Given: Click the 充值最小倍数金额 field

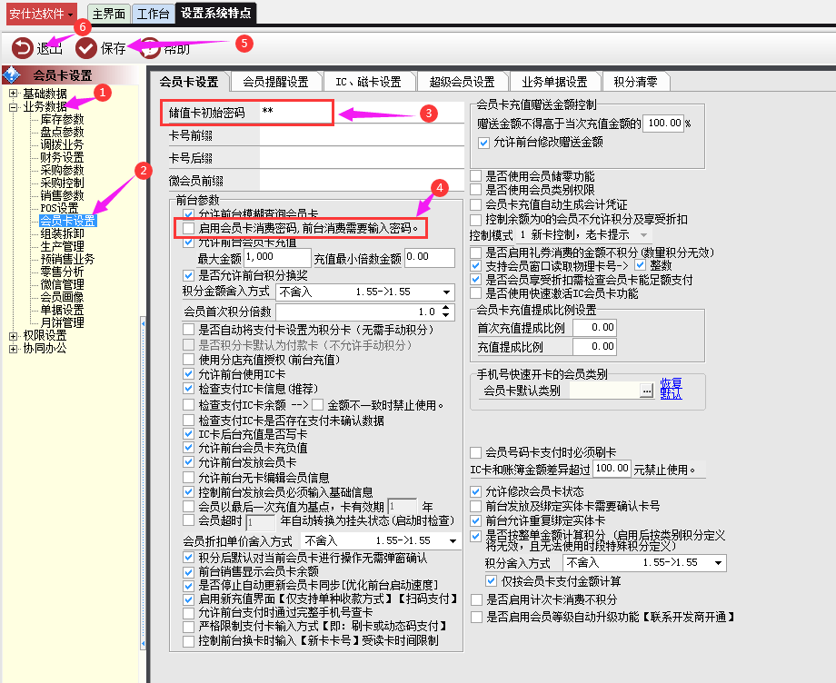Looking at the screenshot, I should (x=430, y=257).
